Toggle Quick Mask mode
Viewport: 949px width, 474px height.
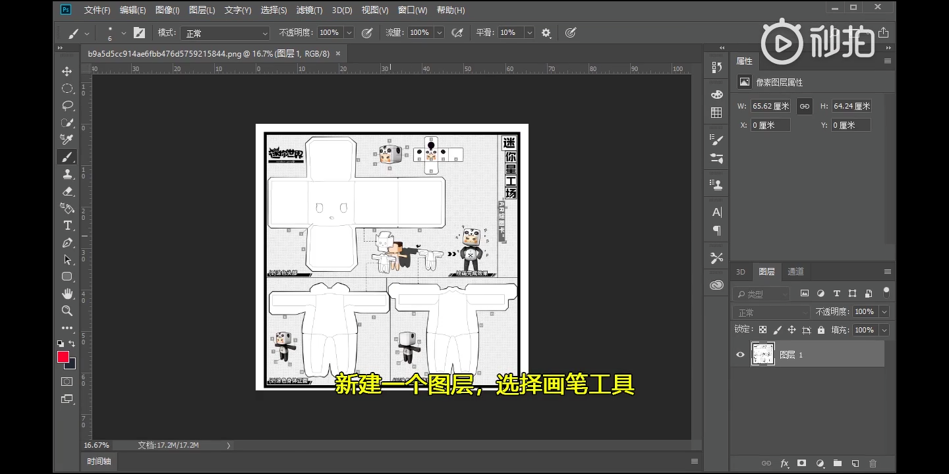tap(67, 381)
